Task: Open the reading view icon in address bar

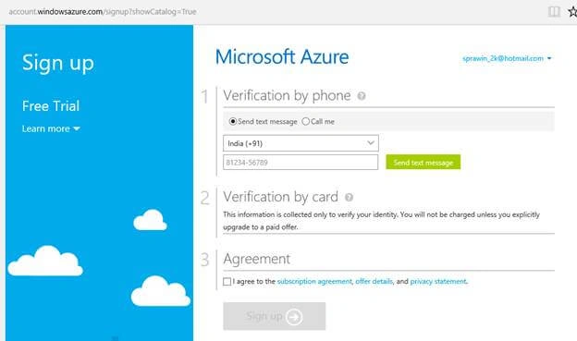Action: point(554,11)
